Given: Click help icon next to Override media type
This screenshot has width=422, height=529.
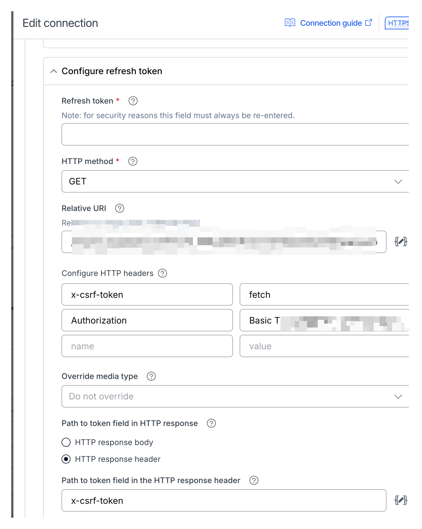Looking at the screenshot, I should point(151,376).
